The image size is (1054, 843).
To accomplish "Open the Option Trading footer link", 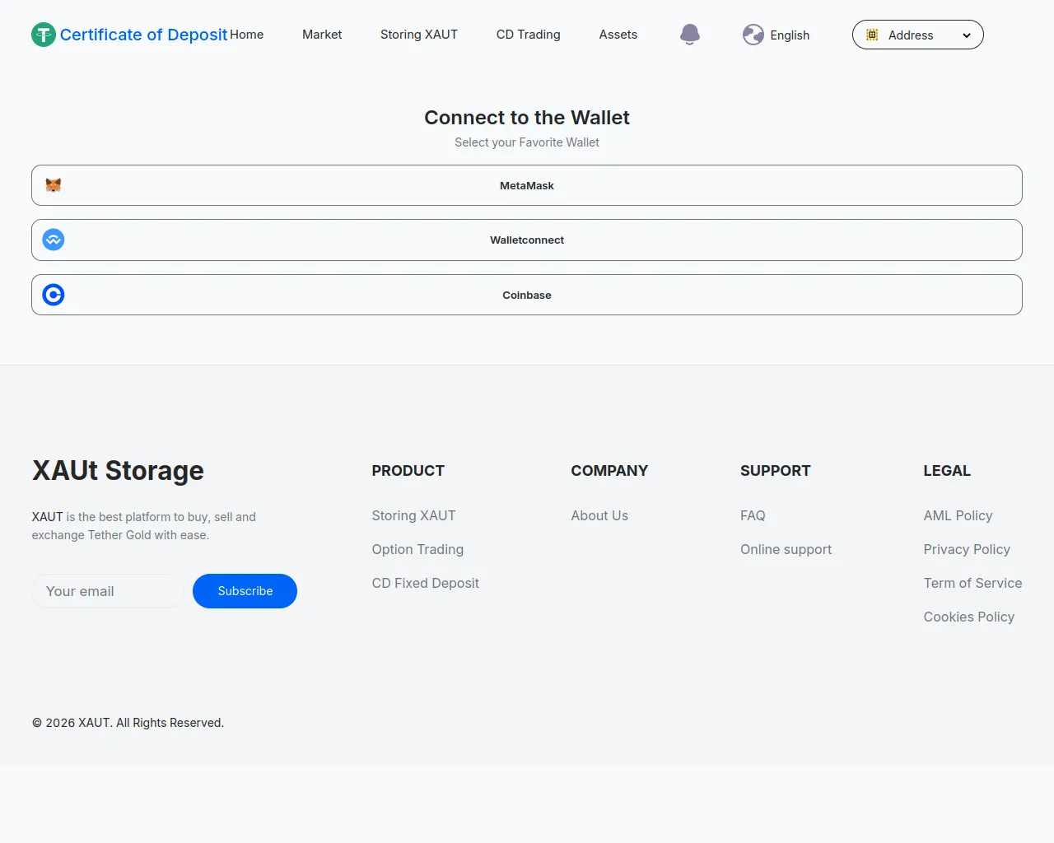I will click(417, 549).
